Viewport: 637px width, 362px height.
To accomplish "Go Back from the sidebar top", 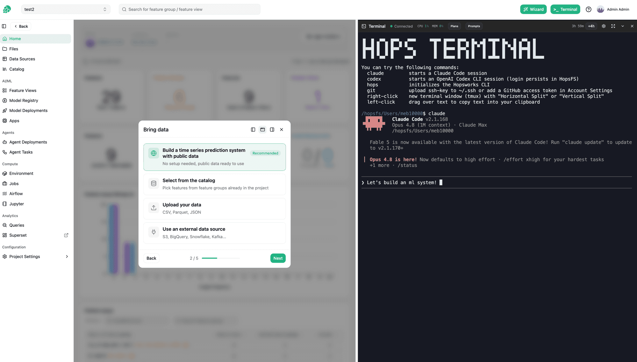I will (x=21, y=26).
